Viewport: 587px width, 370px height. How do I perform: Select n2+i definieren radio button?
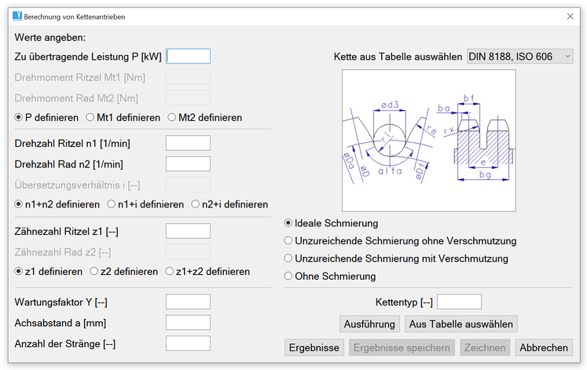[x=196, y=204]
